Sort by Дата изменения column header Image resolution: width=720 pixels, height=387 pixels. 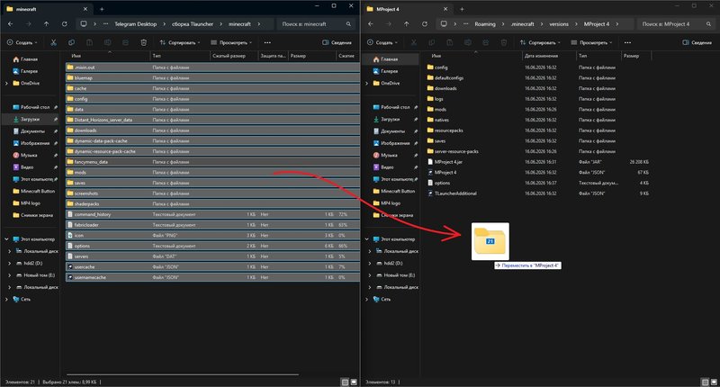coord(542,56)
